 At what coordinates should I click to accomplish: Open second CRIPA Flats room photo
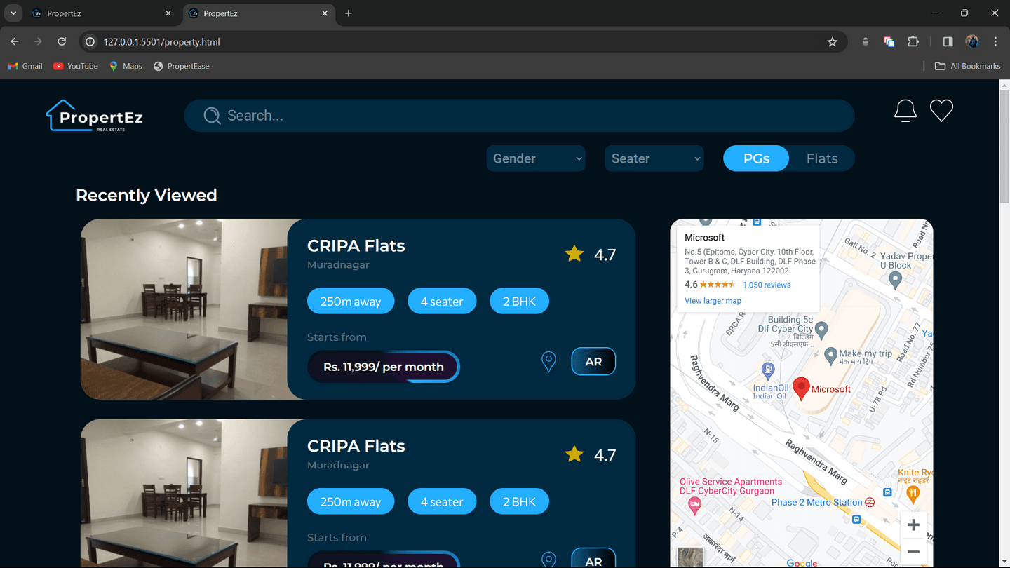(184, 493)
